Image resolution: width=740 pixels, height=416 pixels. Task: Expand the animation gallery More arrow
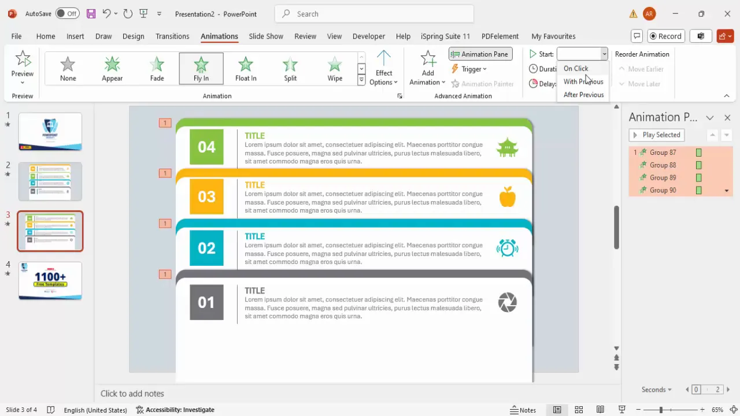click(x=361, y=80)
